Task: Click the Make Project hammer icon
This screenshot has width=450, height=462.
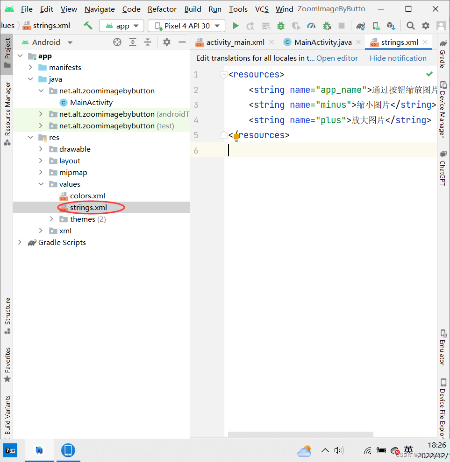Action: [x=88, y=26]
